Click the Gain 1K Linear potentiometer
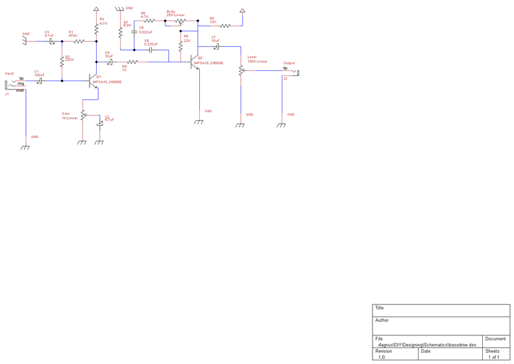514x364 pixels. point(84,115)
